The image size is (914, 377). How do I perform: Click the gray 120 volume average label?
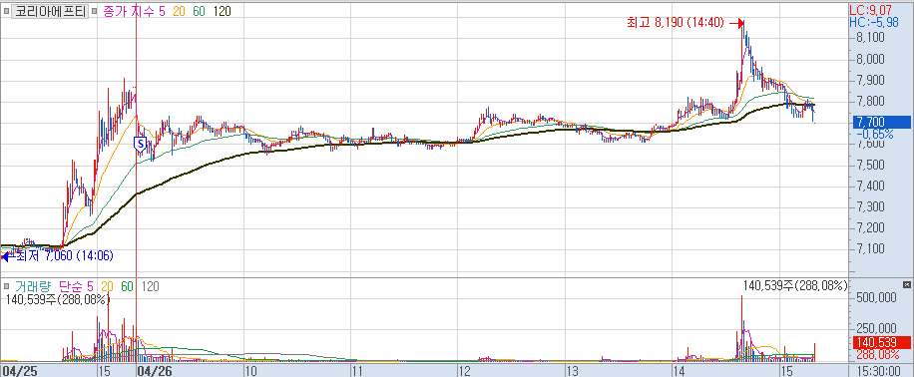151,286
